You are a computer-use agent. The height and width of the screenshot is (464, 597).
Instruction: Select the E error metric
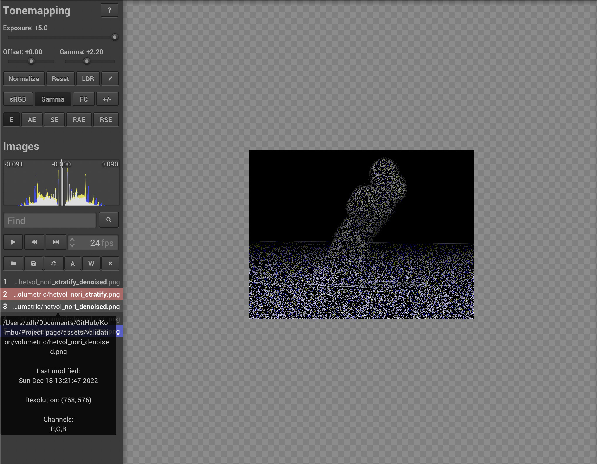pos(11,120)
